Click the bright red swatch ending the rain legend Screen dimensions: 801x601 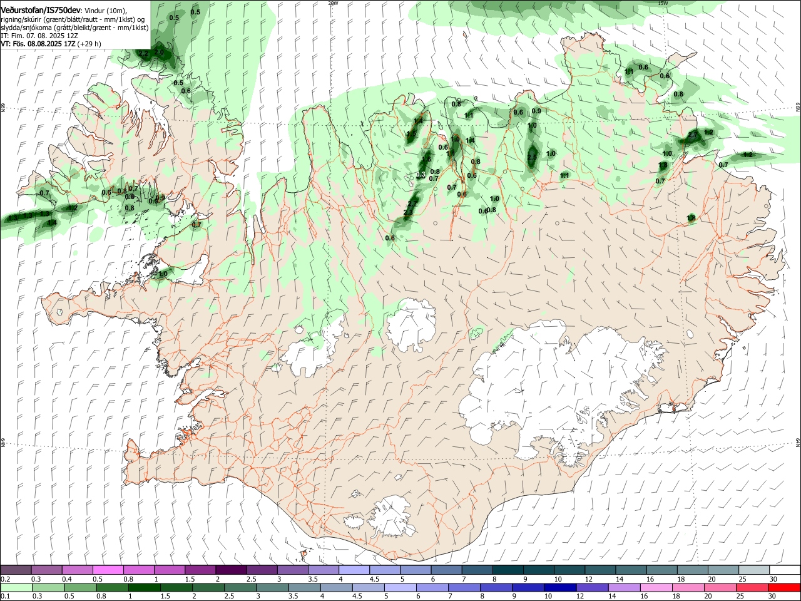(785, 588)
